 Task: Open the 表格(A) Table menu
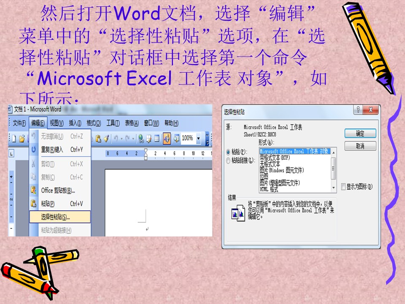(132, 123)
